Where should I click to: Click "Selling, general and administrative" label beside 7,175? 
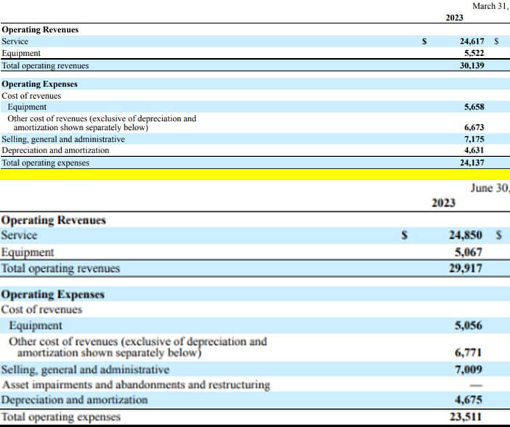pyautogui.click(x=63, y=139)
